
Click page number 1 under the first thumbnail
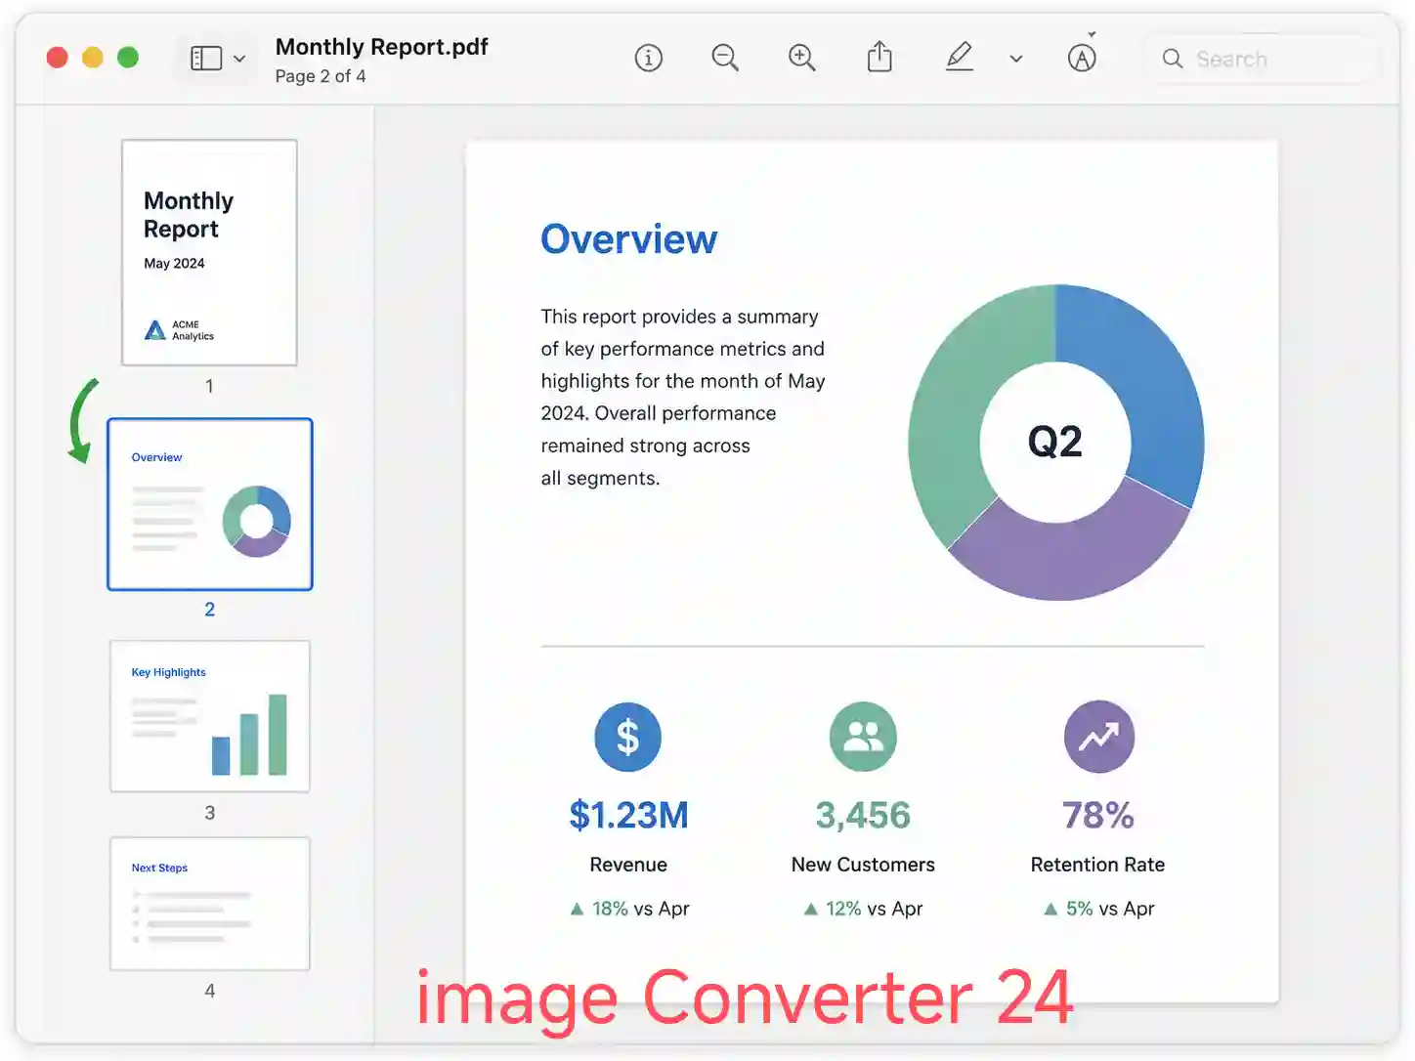(x=209, y=386)
